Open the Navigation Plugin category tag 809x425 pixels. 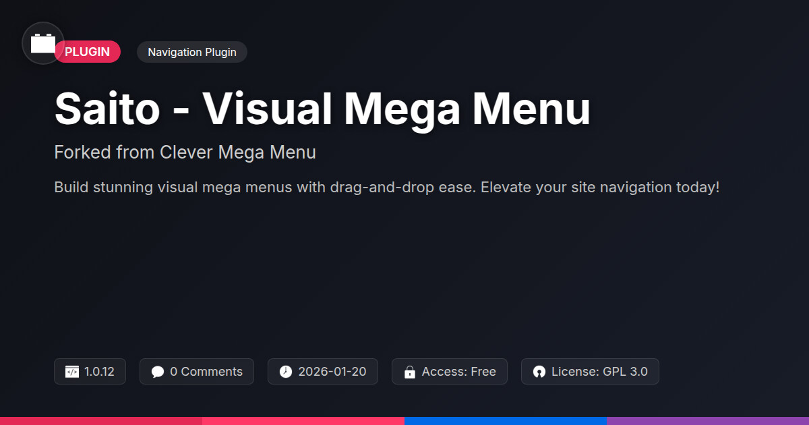tap(191, 52)
